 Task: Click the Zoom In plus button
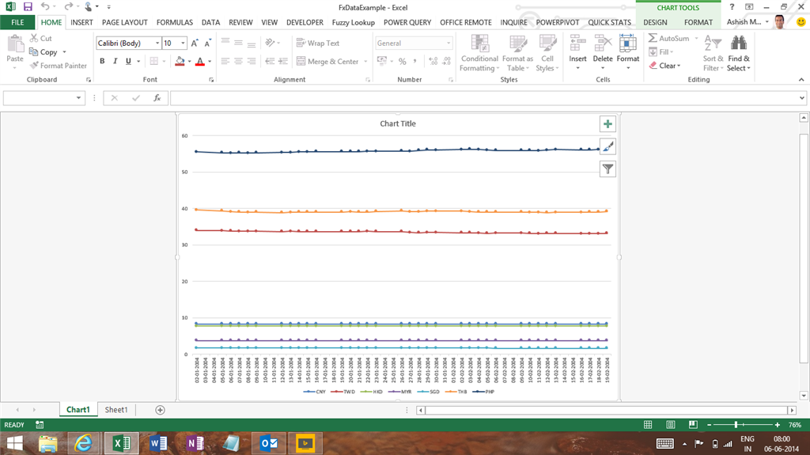pos(777,424)
